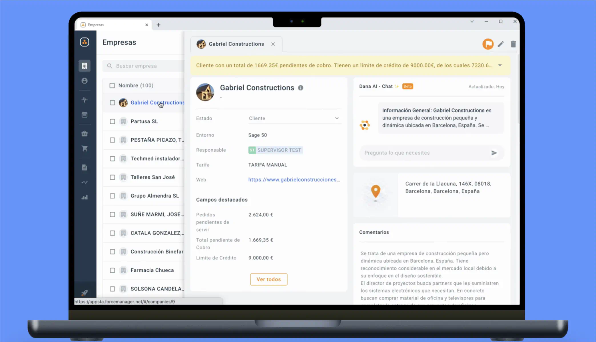Screen dimensions: 596x342
Task: Click the search magnifier icon
Action: [110, 66]
